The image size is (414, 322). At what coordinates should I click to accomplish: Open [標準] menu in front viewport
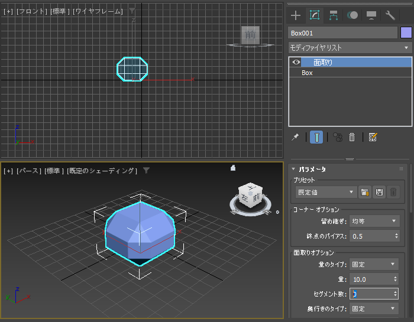tap(60, 11)
